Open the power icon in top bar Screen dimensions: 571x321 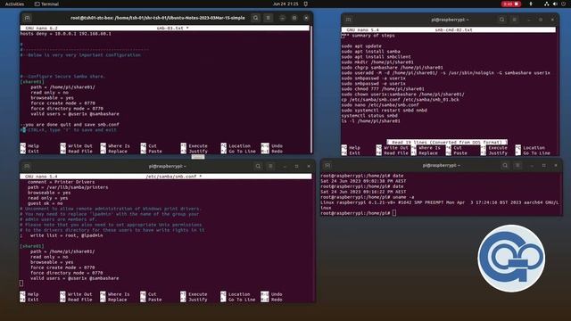pyautogui.click(x=564, y=4)
